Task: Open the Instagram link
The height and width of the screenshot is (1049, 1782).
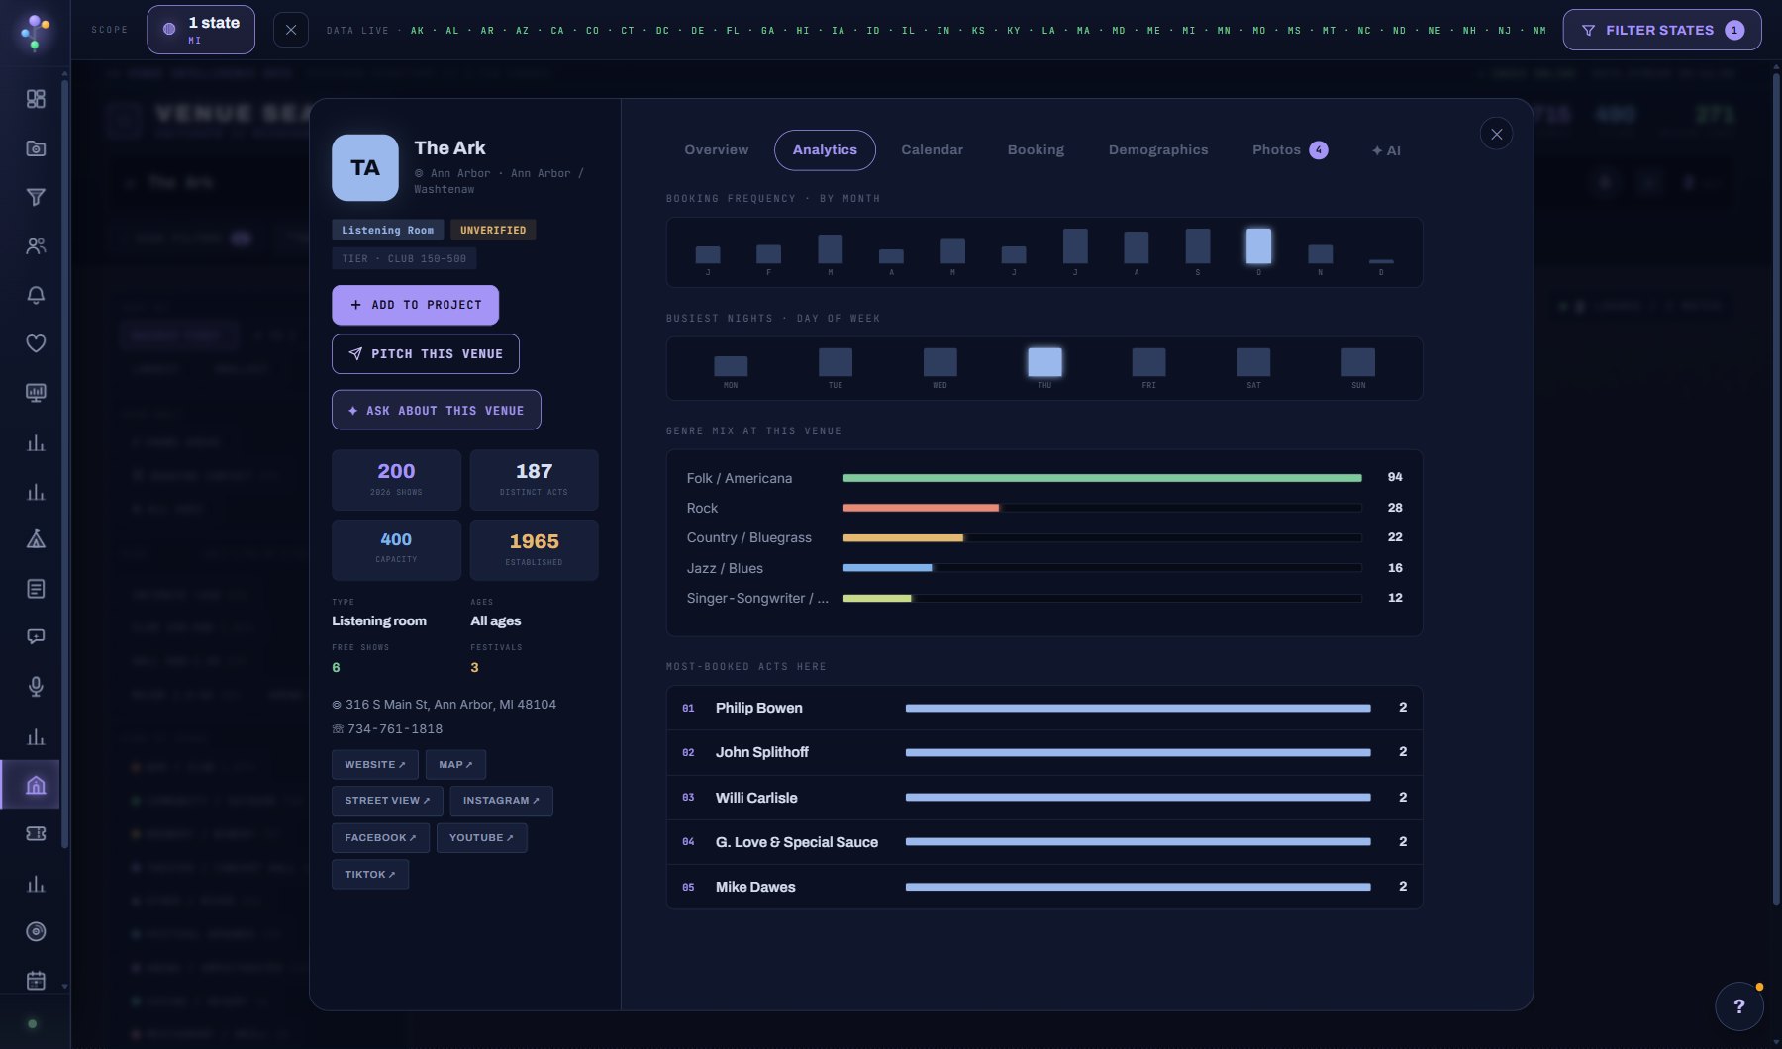Action: point(501,801)
